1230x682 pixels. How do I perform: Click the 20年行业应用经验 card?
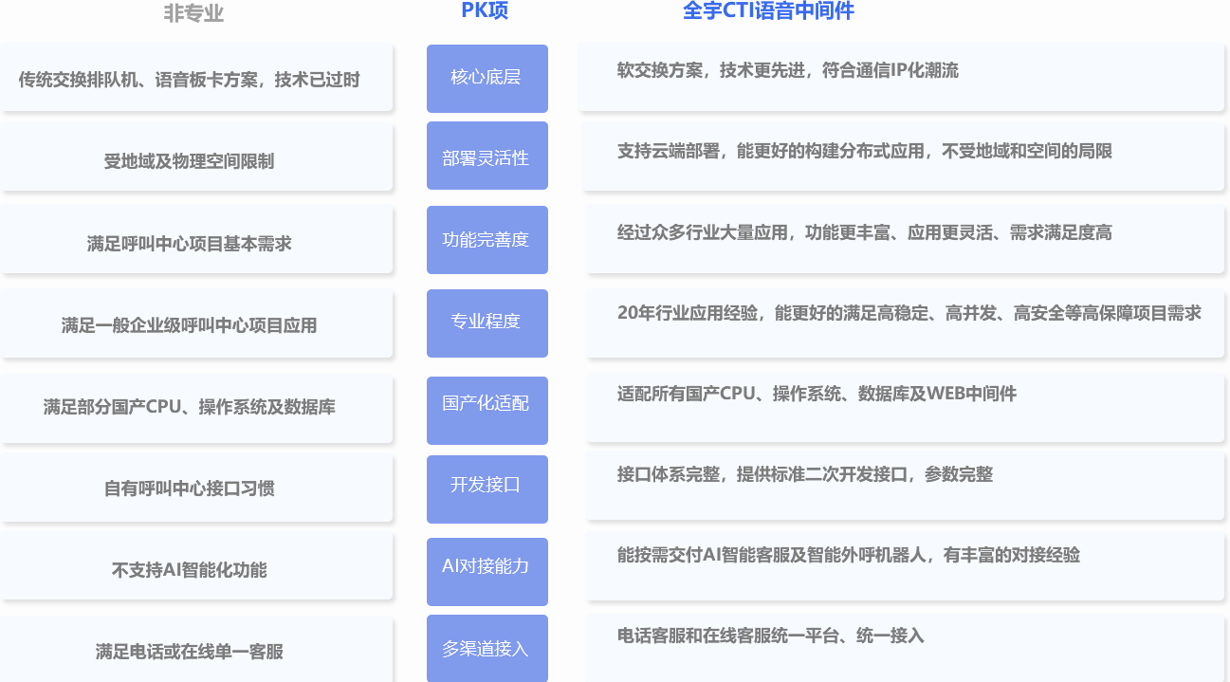[905, 321]
